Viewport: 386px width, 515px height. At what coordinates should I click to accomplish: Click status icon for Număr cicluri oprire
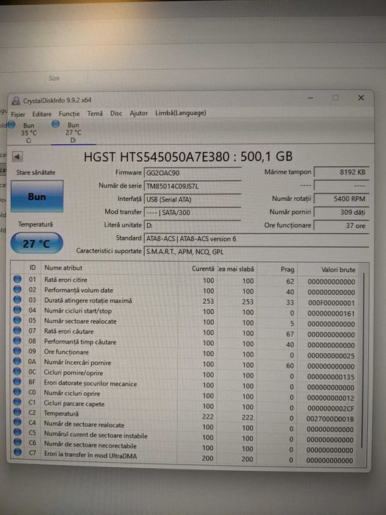pyautogui.click(x=18, y=391)
